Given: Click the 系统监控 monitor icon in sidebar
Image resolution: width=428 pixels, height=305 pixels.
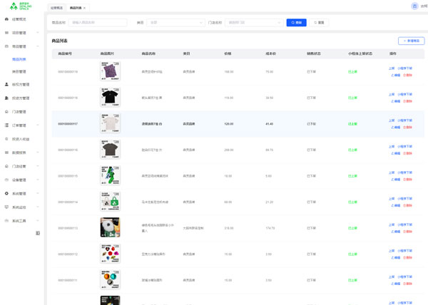Looking at the screenshot, I should click(7, 207).
